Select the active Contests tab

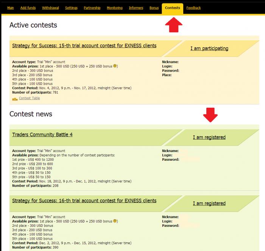[x=172, y=8]
